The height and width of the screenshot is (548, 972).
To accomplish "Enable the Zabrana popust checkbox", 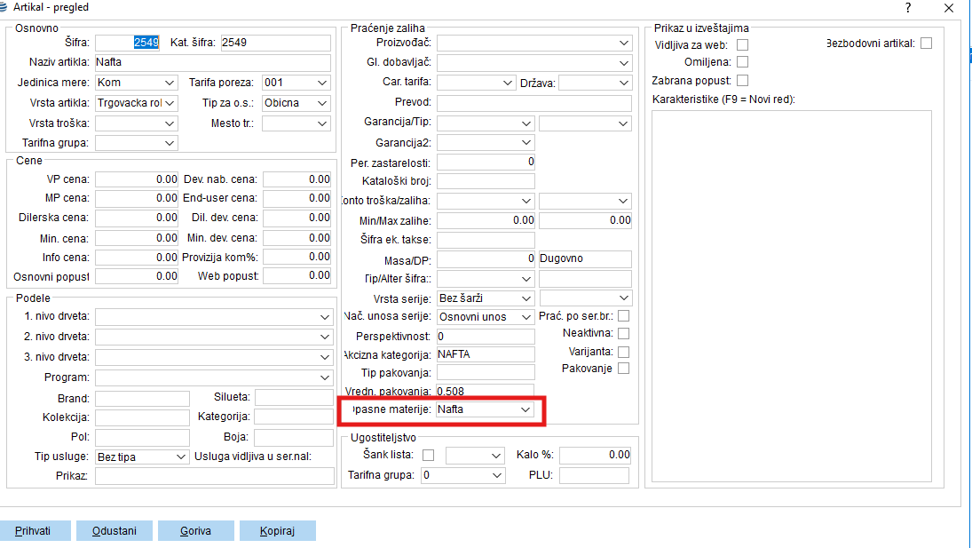I will [743, 81].
